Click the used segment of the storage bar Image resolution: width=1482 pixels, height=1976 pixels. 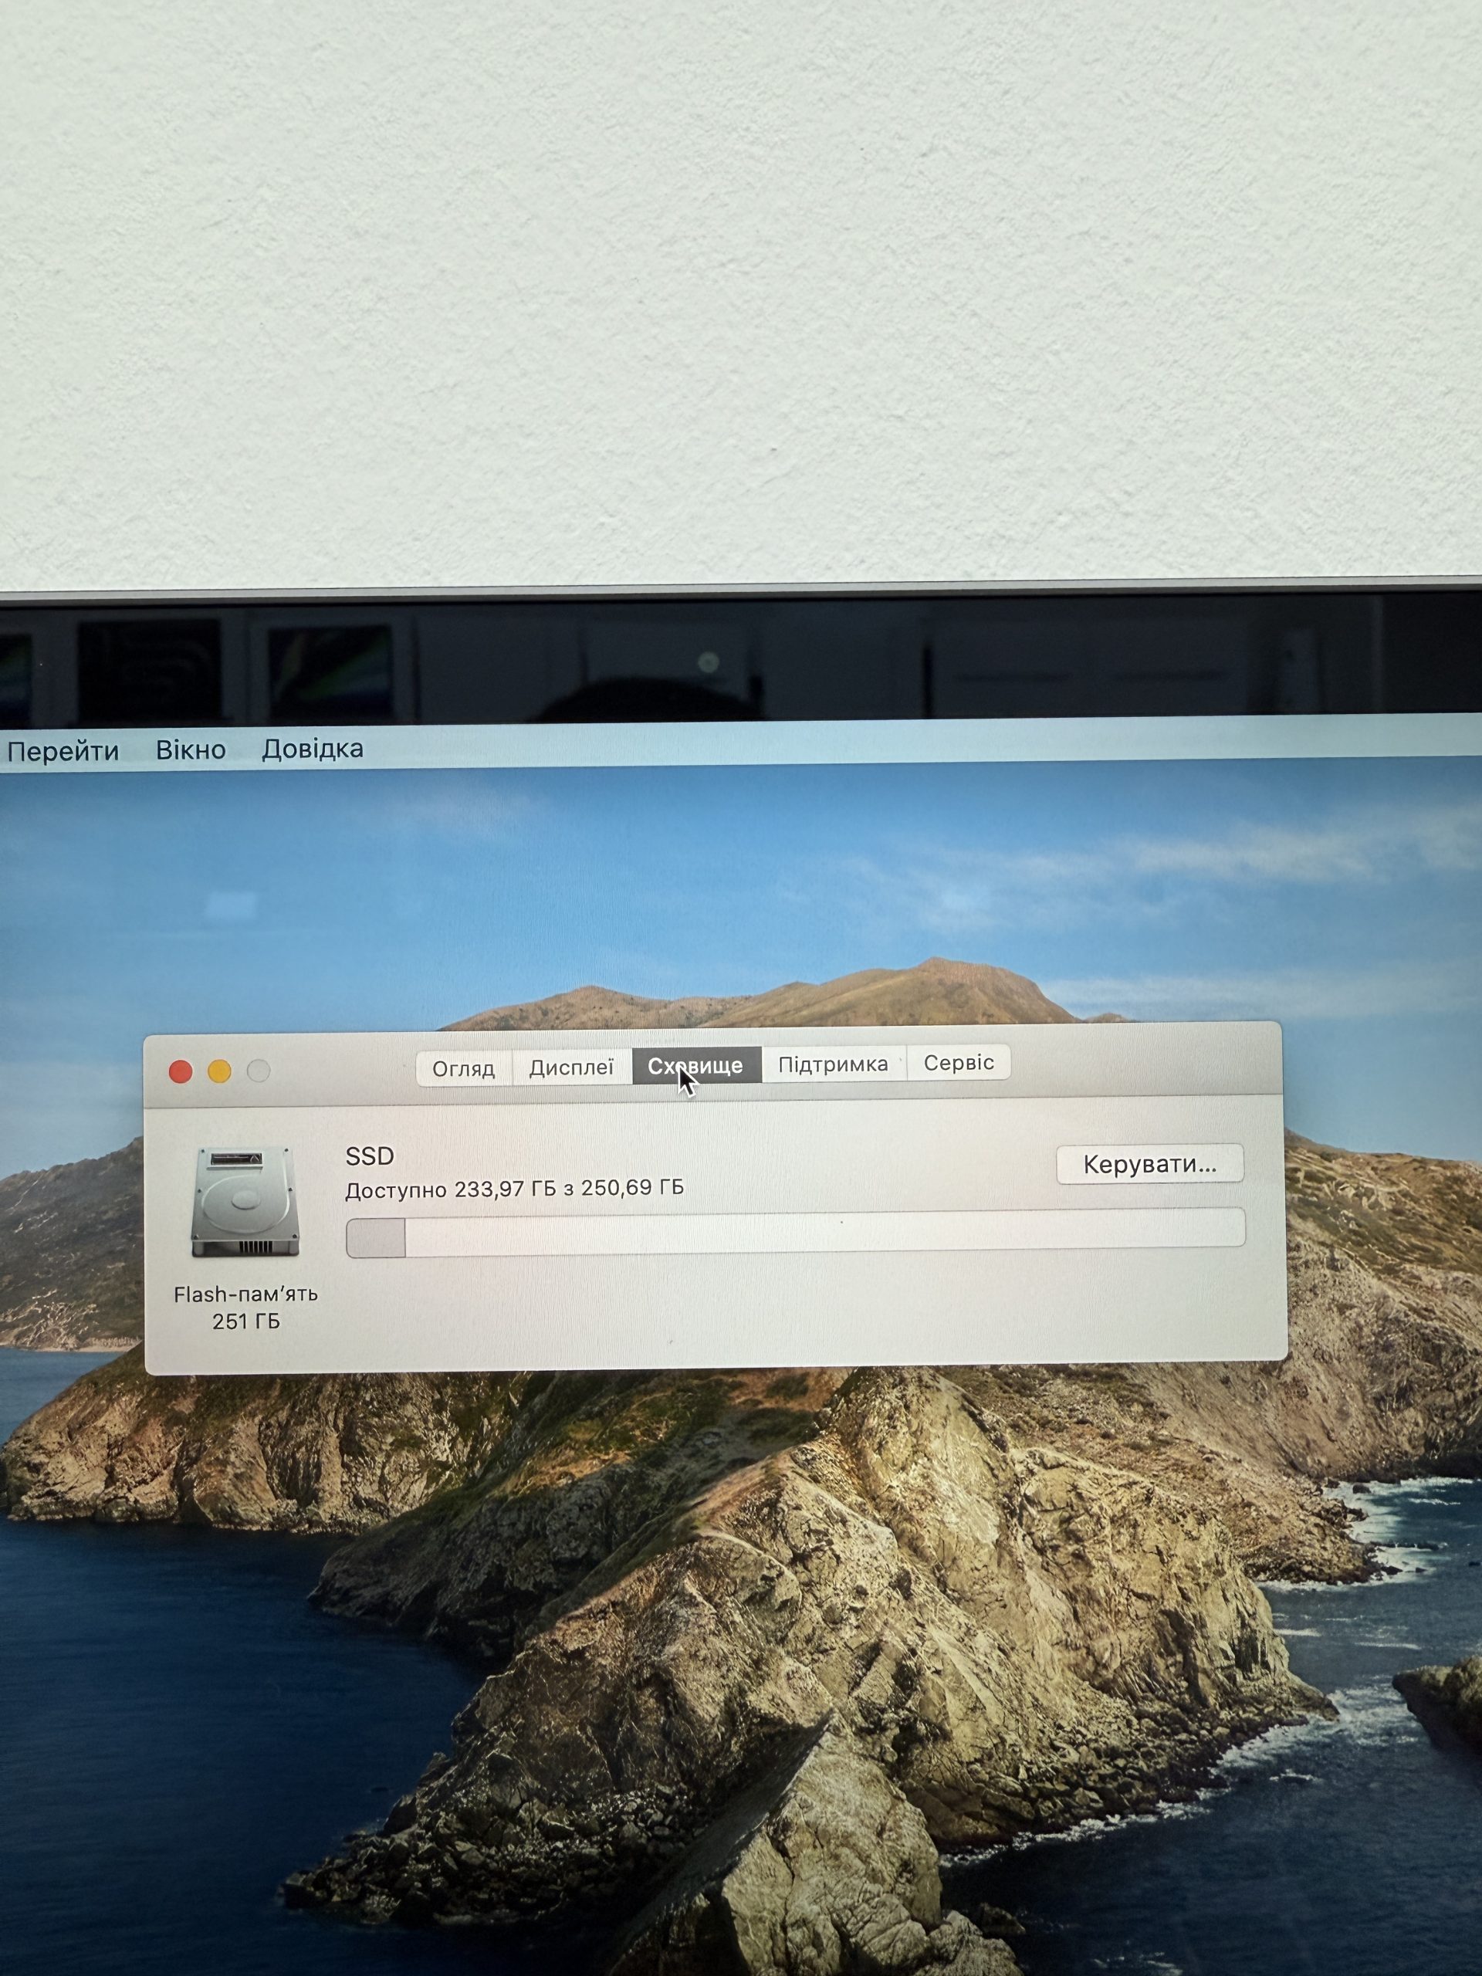coord(376,1238)
